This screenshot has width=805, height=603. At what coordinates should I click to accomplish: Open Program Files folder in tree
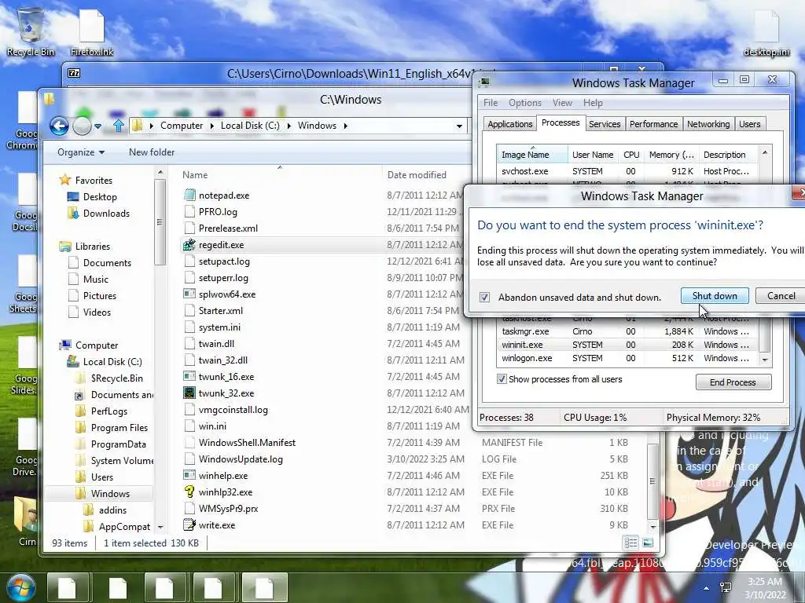(119, 428)
